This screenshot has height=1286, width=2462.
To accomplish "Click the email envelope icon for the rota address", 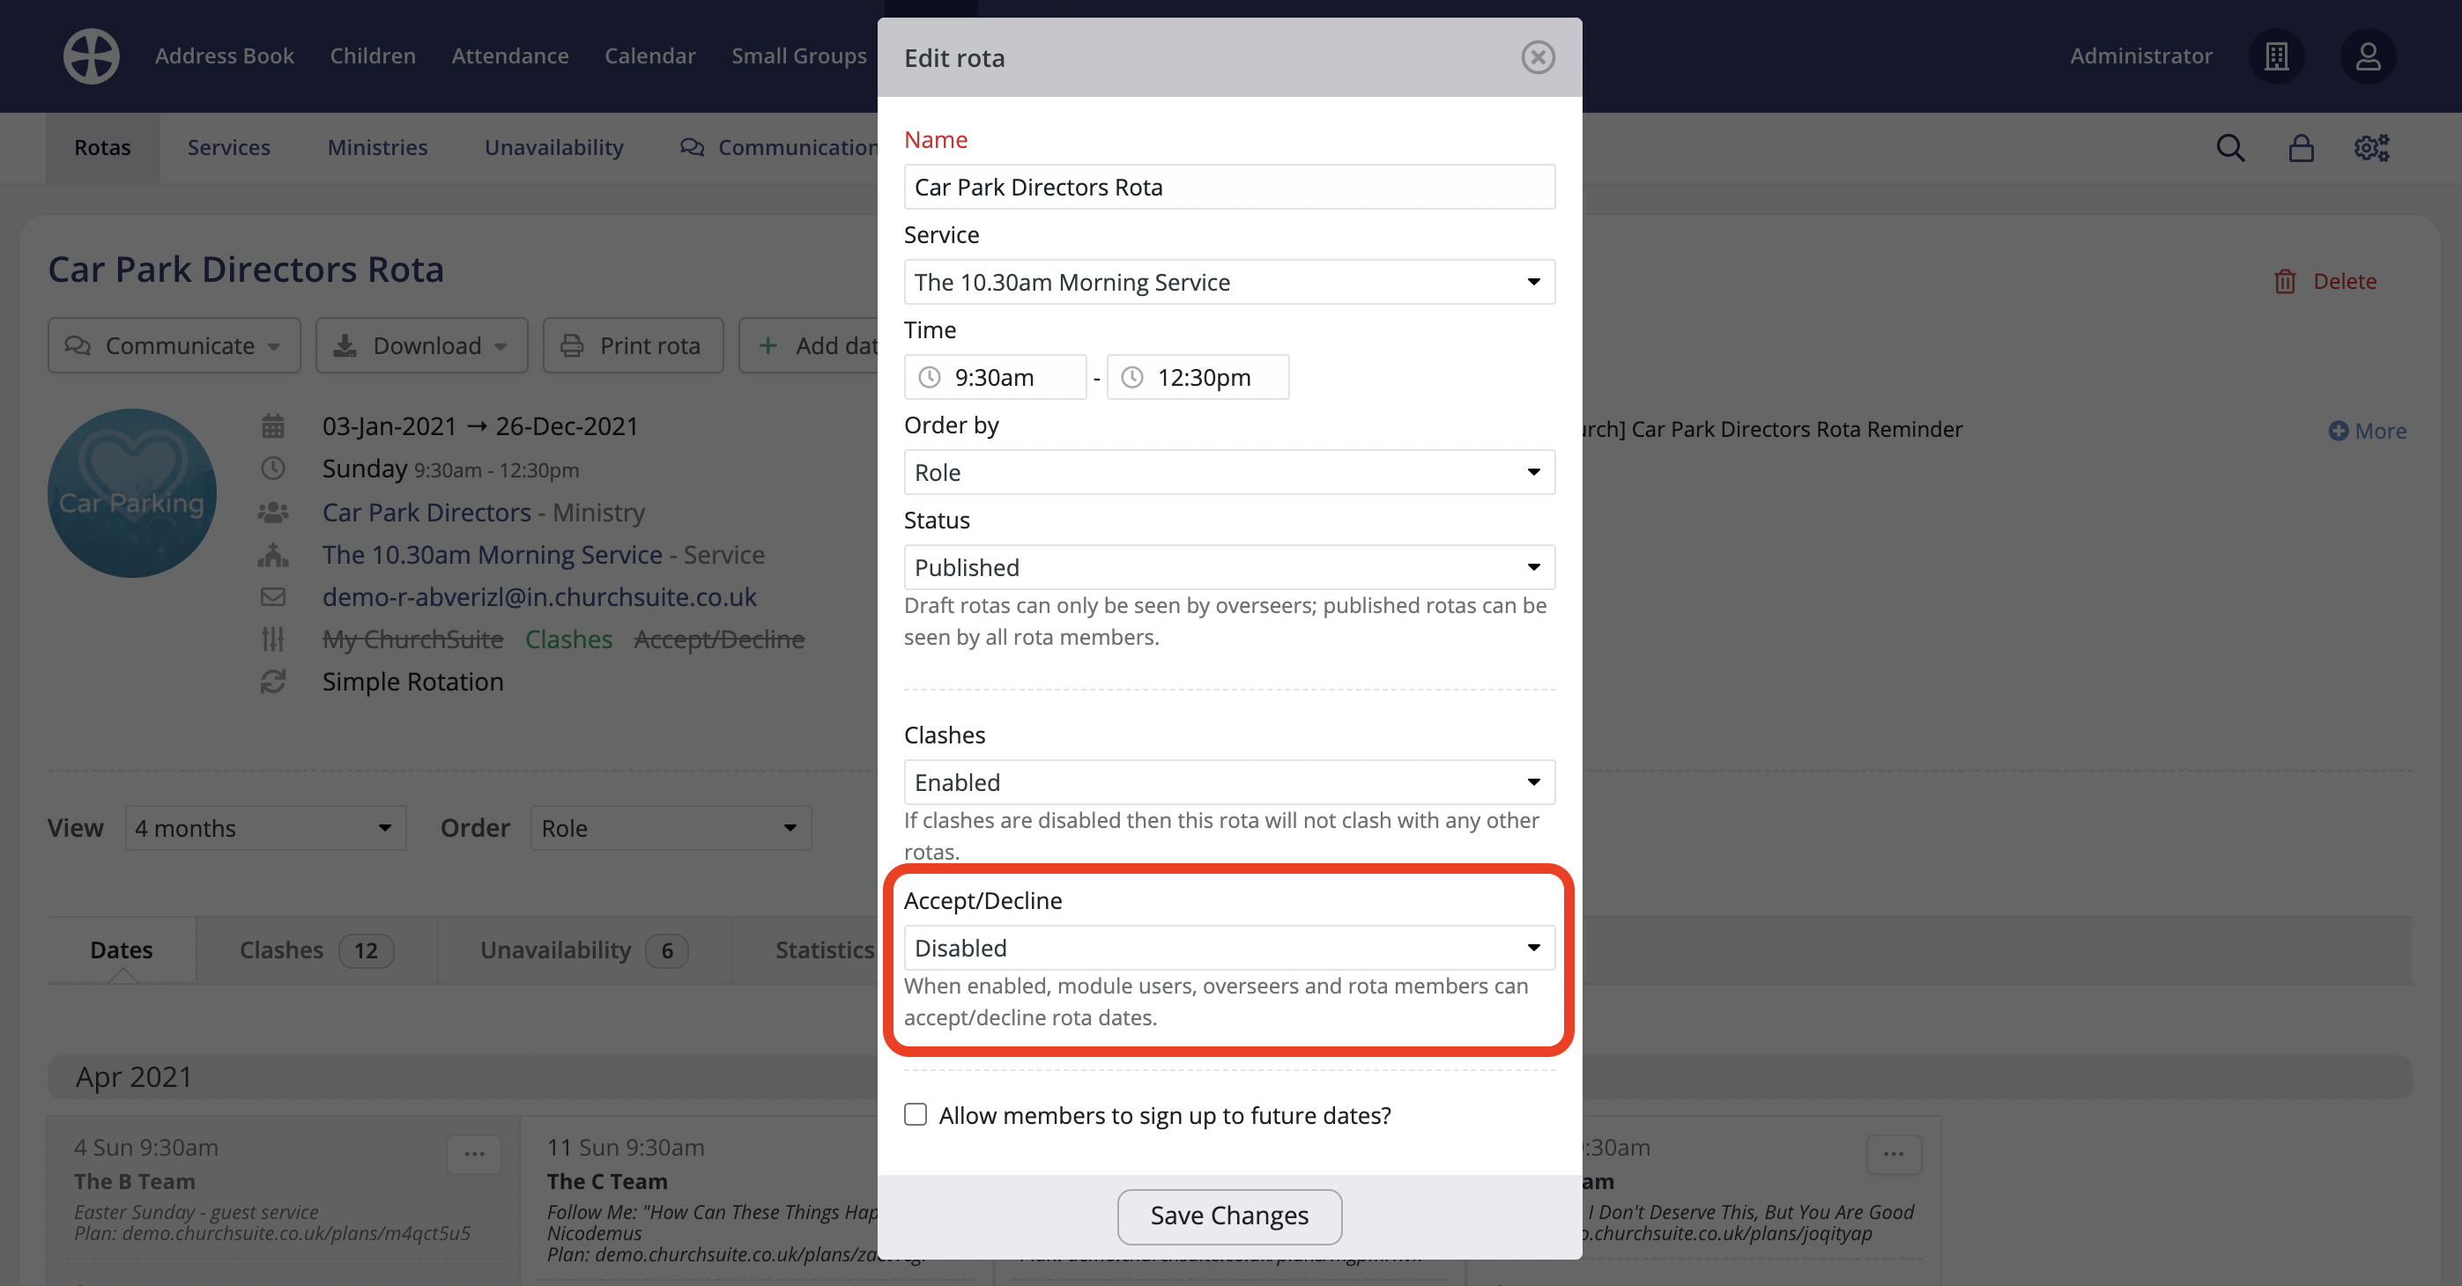I will pyautogui.click(x=274, y=597).
